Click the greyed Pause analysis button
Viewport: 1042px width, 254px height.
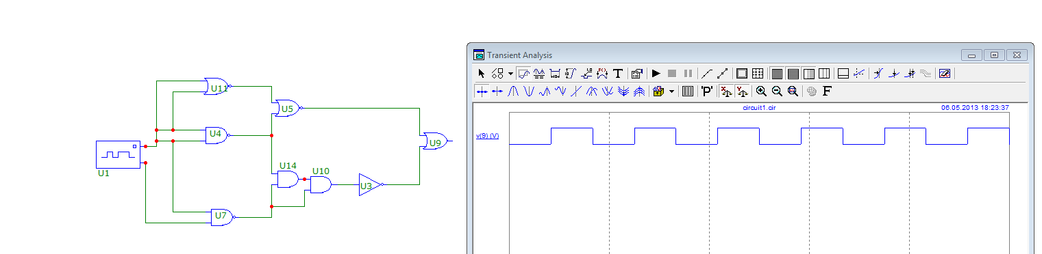pos(688,73)
